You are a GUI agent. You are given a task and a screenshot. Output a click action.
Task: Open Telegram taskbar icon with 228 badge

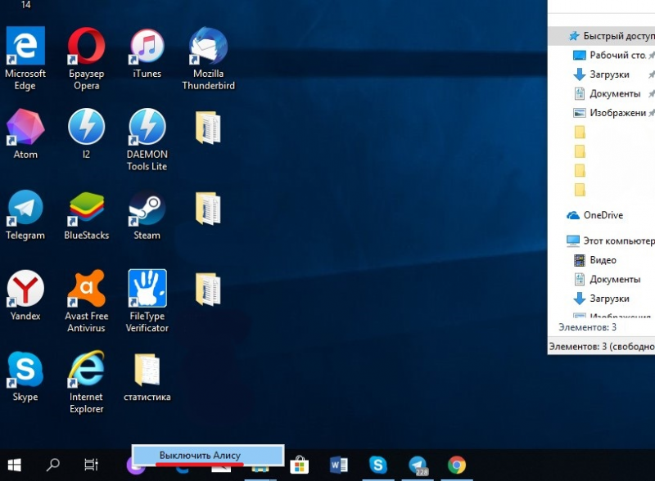(x=418, y=465)
